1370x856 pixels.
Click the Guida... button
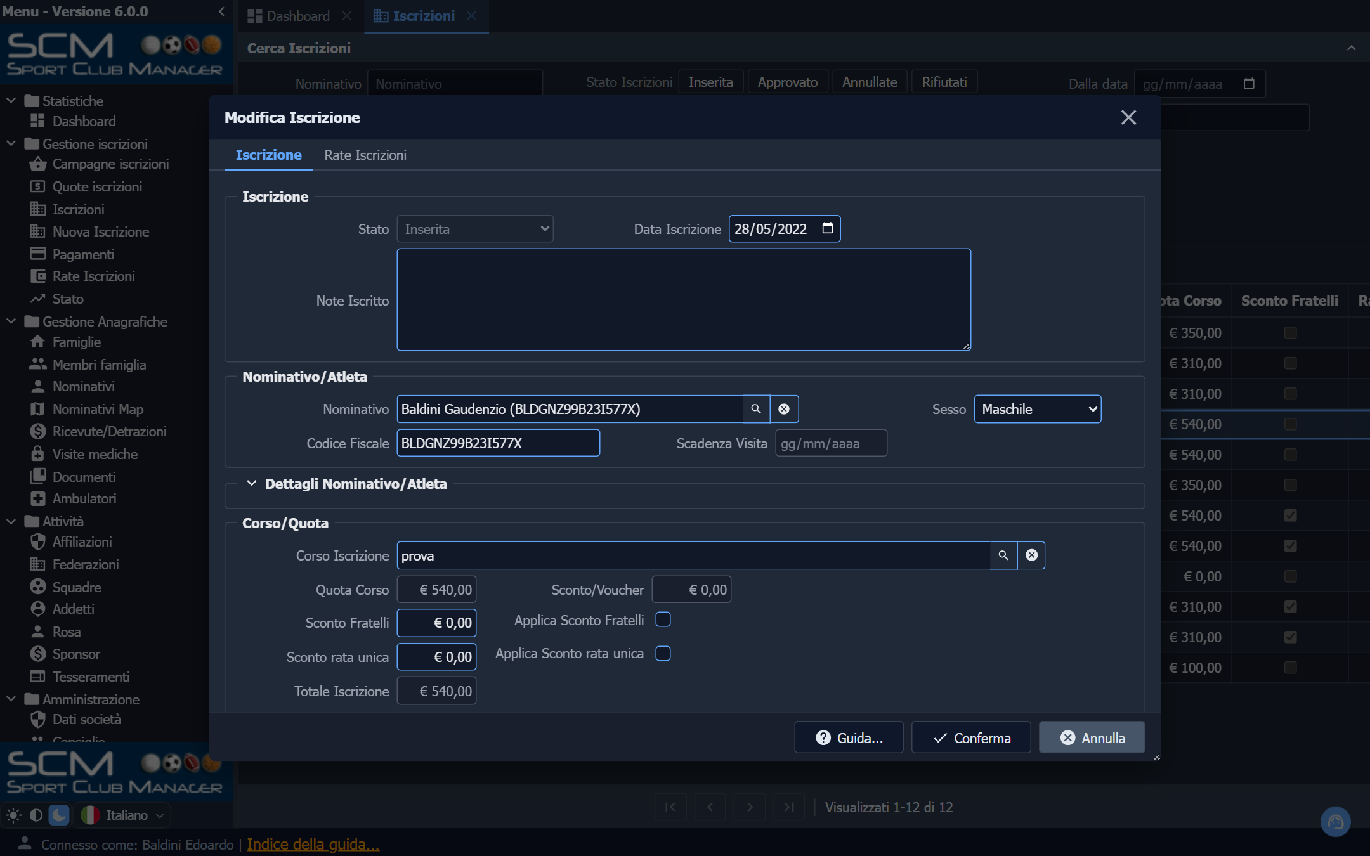(x=849, y=737)
